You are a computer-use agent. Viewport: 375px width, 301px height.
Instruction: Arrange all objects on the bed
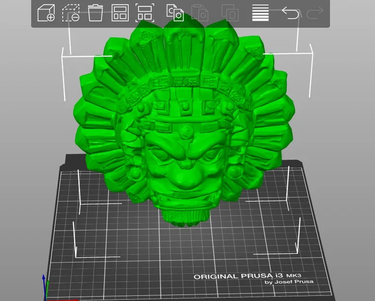(x=120, y=13)
